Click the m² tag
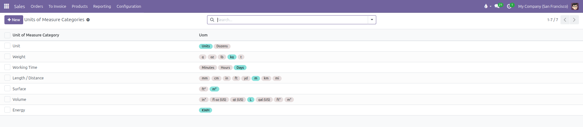The width and height of the screenshot is (583, 127). 214,89
